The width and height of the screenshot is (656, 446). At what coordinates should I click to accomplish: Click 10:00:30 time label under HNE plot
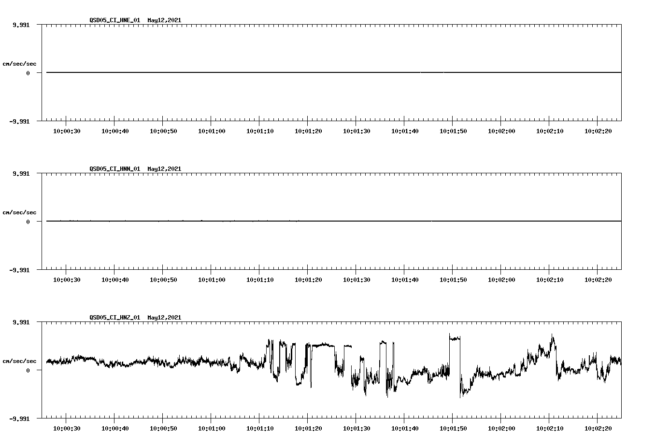click(x=67, y=131)
